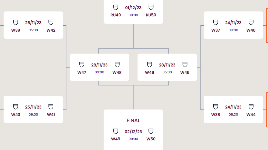
Task: Select the shield icon above W45
Action: (185, 65)
